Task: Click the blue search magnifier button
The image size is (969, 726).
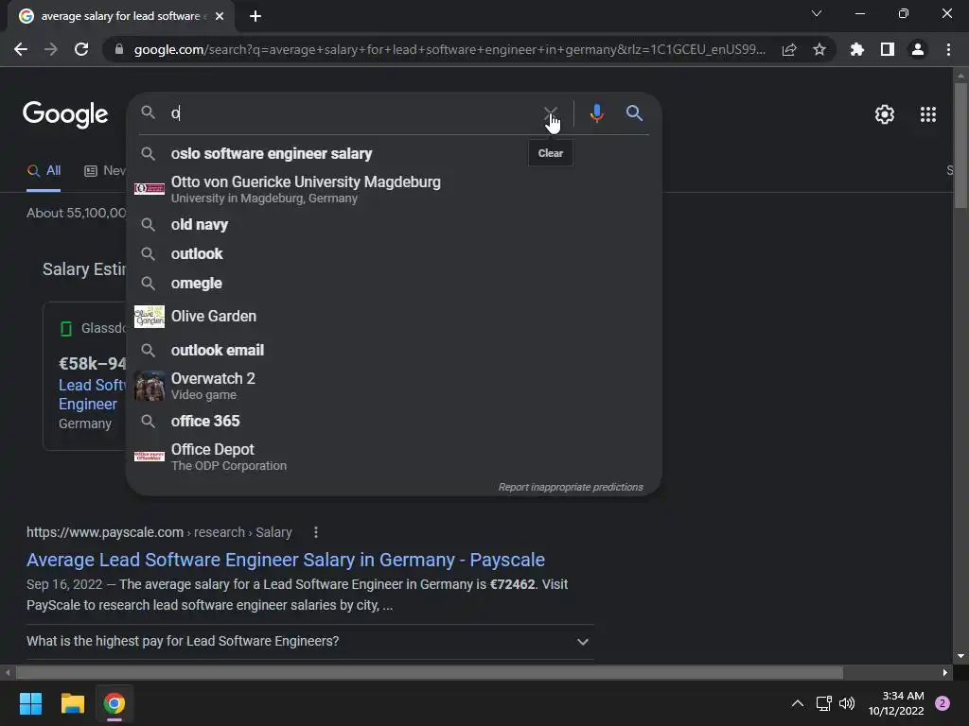Action: pos(634,113)
